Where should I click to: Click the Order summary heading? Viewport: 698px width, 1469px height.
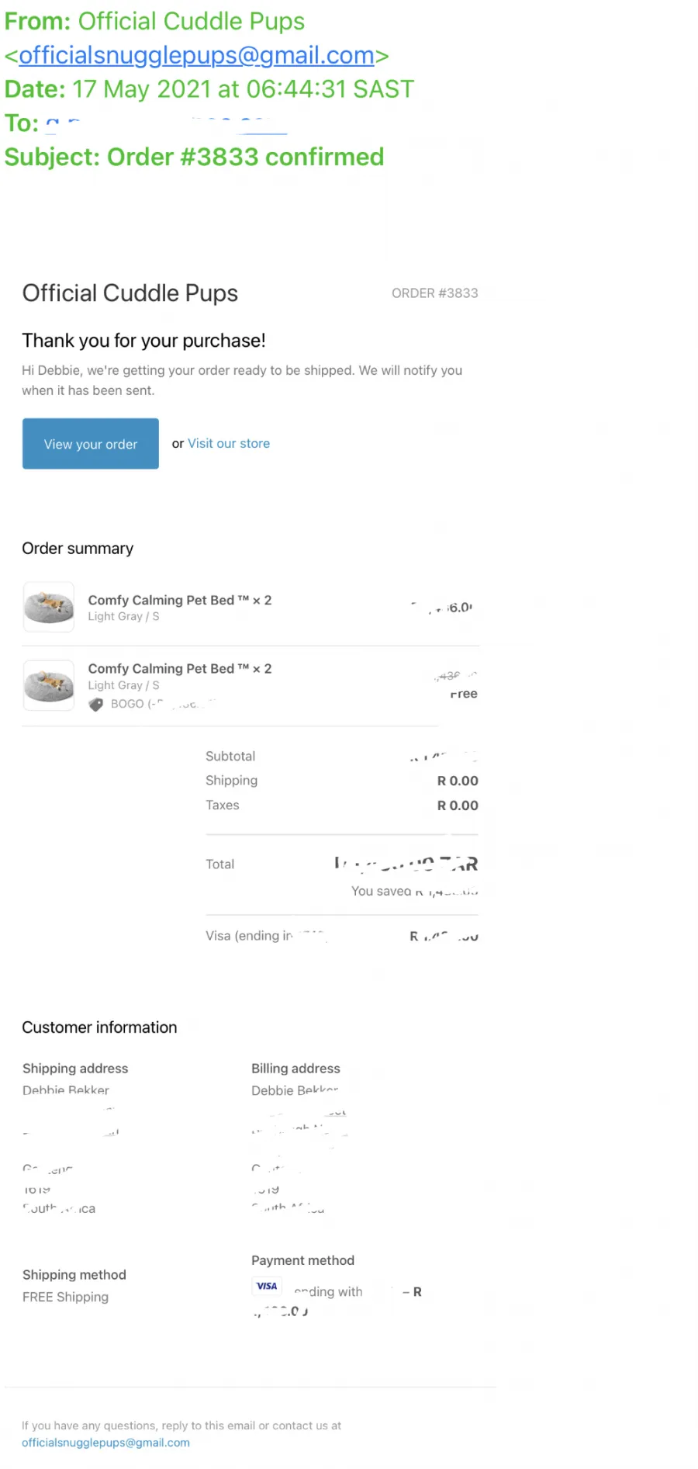(x=78, y=549)
